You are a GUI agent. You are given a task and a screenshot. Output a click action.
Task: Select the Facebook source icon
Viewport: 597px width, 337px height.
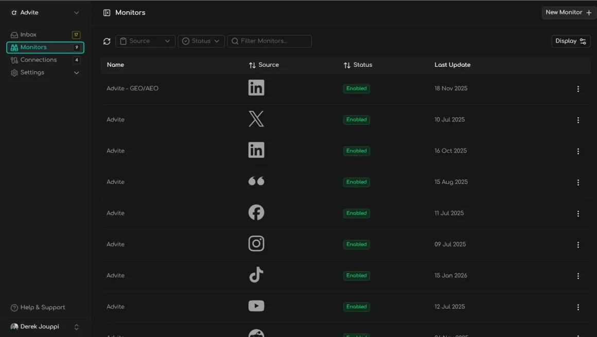coord(256,213)
